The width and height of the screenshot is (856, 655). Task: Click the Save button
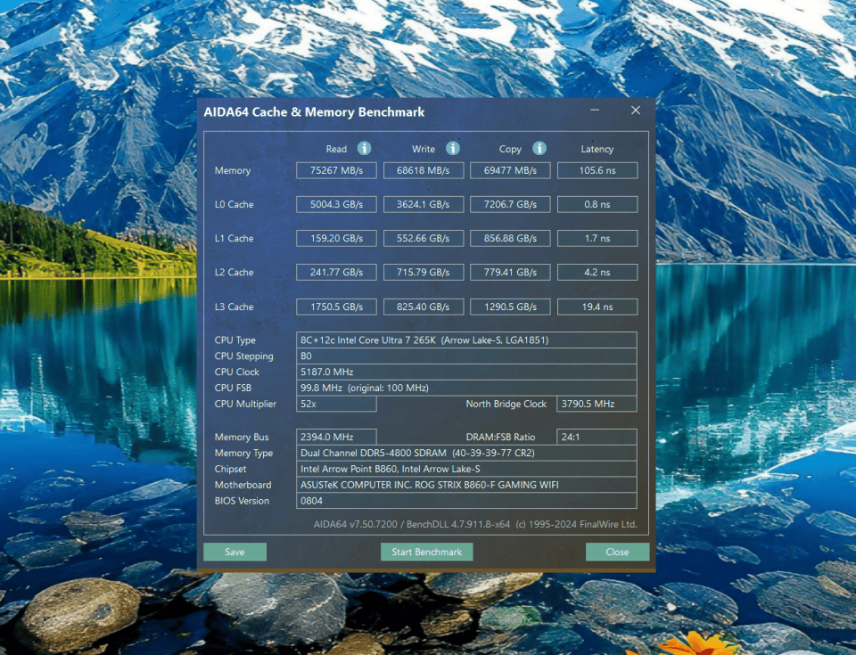click(235, 552)
